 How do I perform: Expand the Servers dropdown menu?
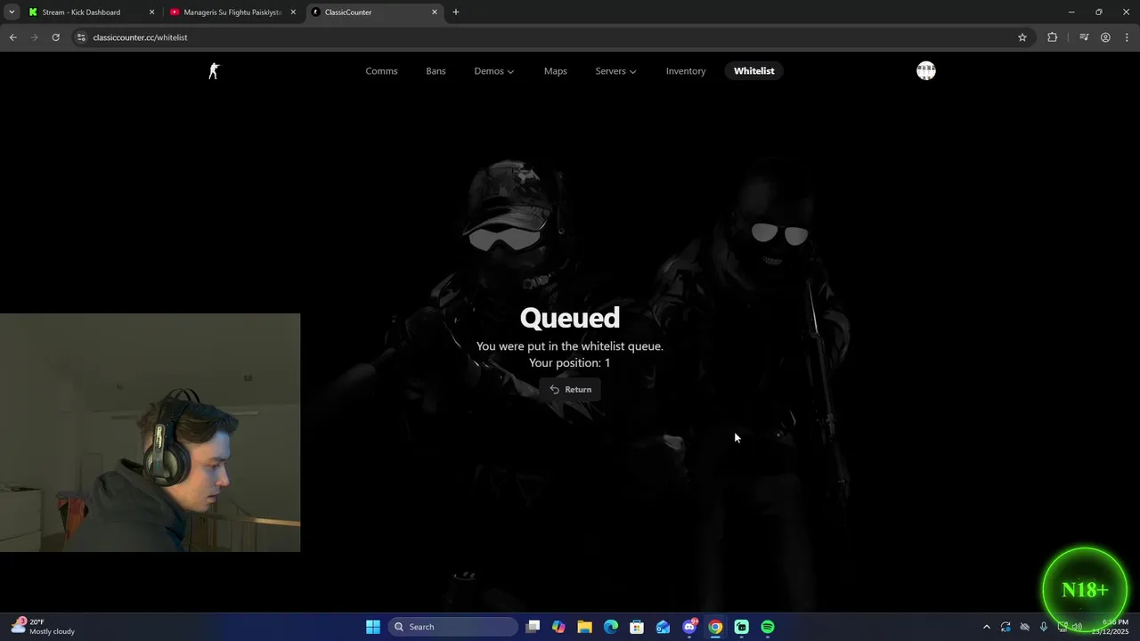tap(615, 71)
